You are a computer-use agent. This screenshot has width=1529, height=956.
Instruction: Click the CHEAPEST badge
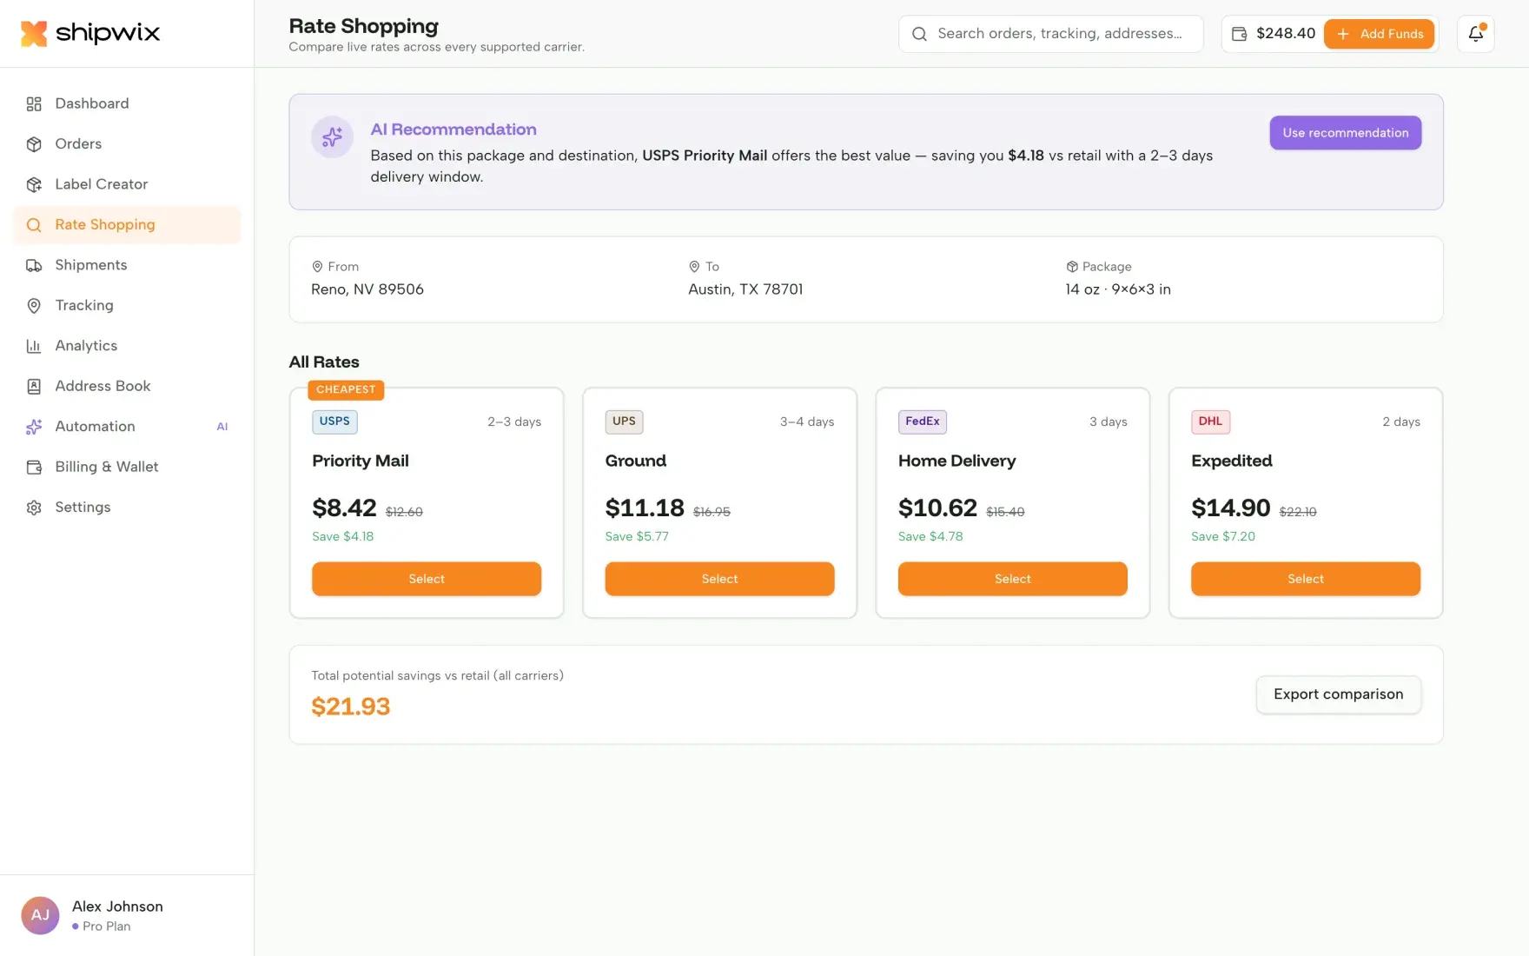pyautogui.click(x=346, y=390)
